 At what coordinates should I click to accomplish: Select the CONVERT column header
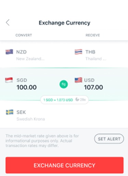(24, 35)
